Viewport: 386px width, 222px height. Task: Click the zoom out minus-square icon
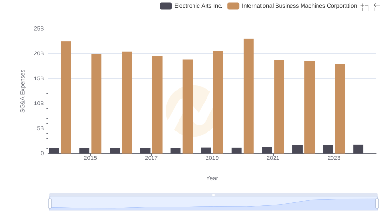click(x=377, y=7)
